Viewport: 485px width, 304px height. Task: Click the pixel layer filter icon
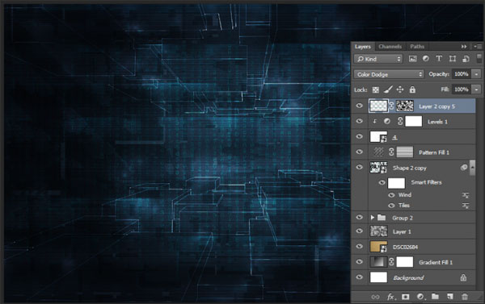click(x=412, y=59)
